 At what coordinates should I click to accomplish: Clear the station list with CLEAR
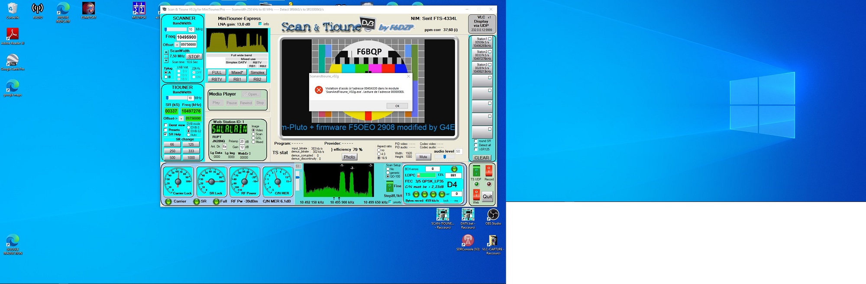coord(481,158)
